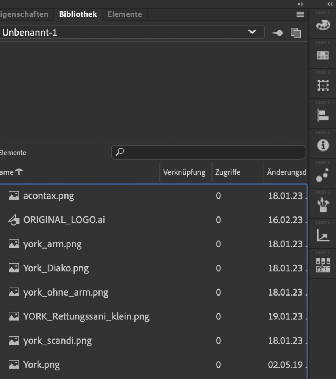Open the library panel options menu

pyautogui.click(x=300, y=14)
